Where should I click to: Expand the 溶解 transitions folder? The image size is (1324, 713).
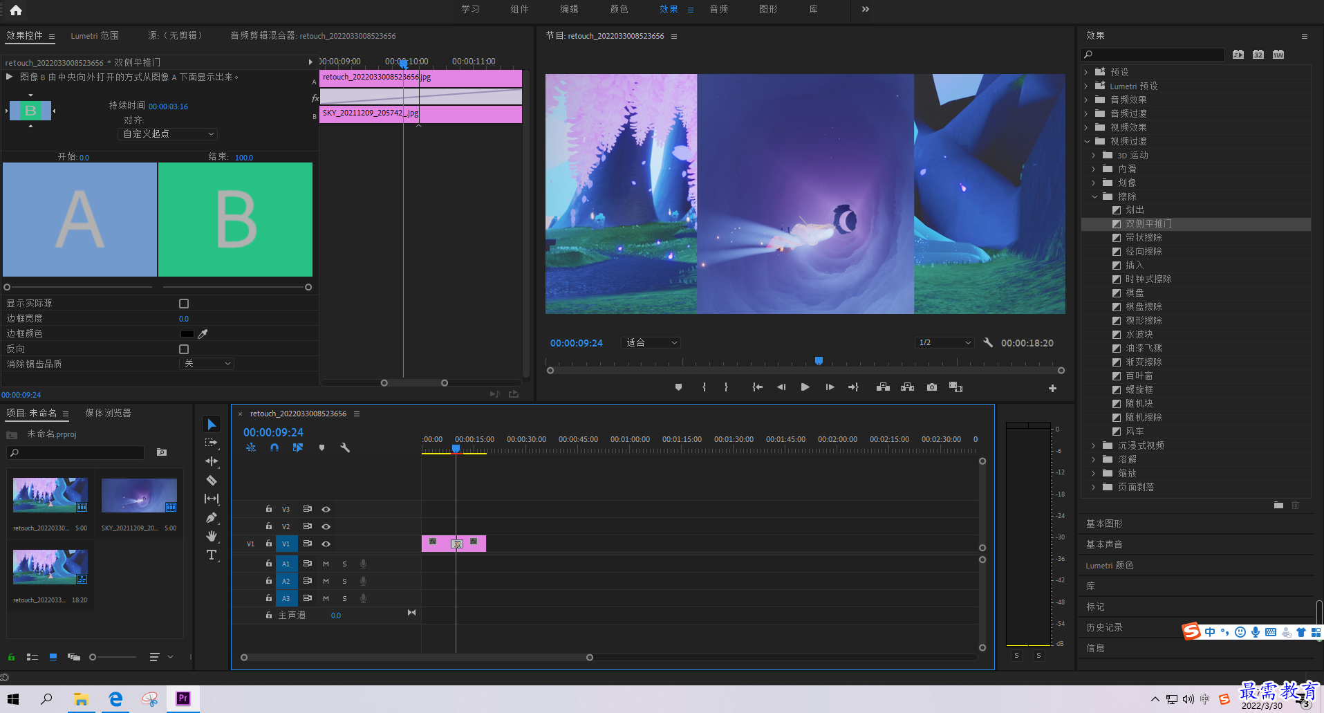pos(1093,459)
